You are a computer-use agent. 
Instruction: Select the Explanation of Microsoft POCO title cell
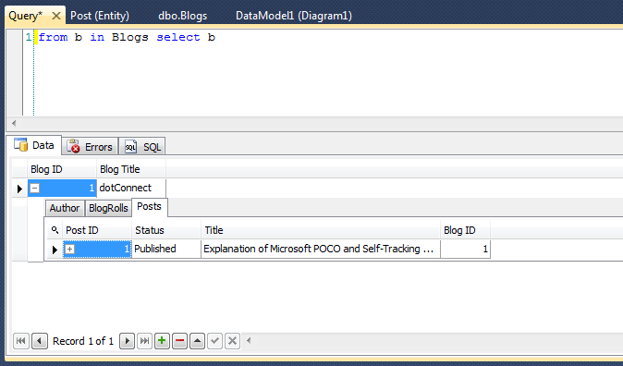click(x=321, y=250)
